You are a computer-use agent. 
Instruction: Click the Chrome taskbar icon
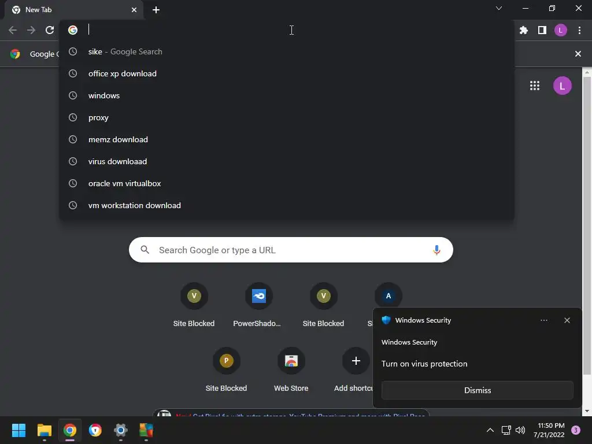click(70, 430)
